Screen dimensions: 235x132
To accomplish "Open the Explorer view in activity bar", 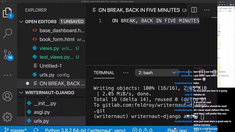I will pos(7,12).
